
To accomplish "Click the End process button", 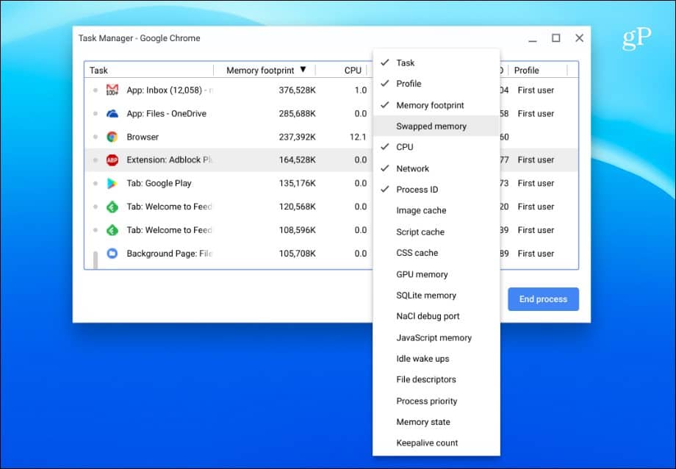I will coord(543,299).
